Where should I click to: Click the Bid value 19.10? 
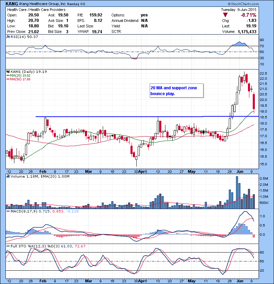[63, 26]
